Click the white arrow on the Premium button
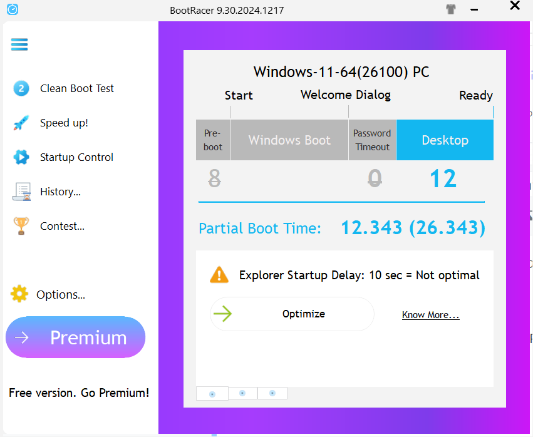The height and width of the screenshot is (437, 533). pyautogui.click(x=22, y=337)
